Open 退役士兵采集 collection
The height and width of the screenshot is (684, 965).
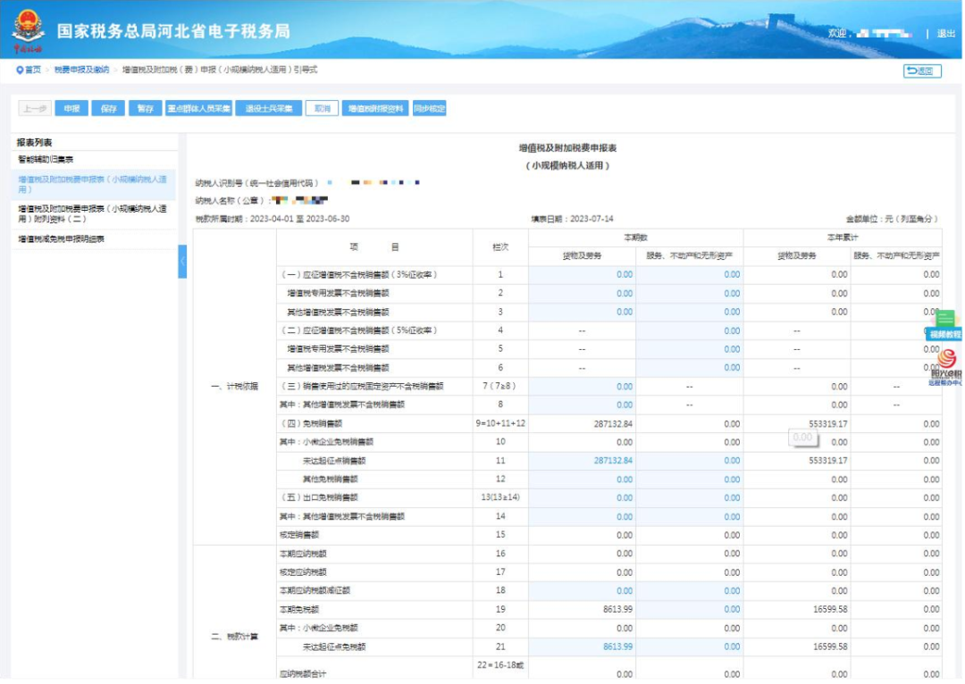[270, 109]
